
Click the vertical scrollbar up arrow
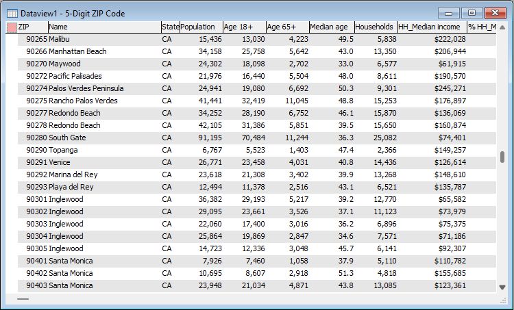pyautogui.click(x=502, y=27)
